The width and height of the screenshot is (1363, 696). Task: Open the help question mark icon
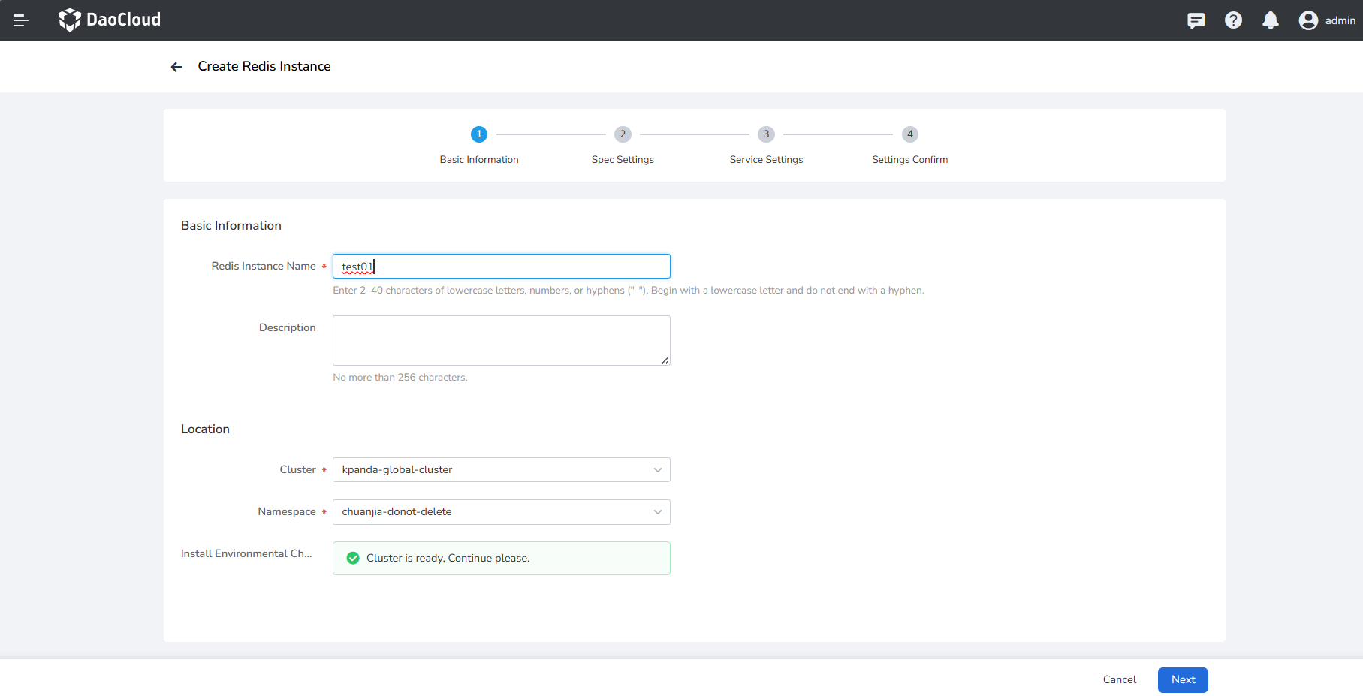pos(1233,20)
